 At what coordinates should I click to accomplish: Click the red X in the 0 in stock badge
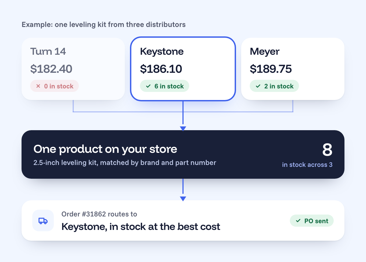(x=38, y=86)
